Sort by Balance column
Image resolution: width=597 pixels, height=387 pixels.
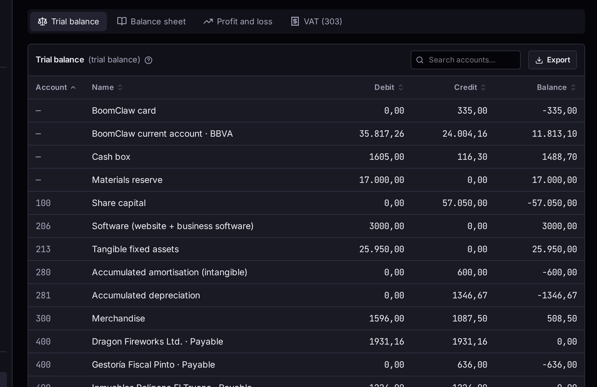[556, 87]
